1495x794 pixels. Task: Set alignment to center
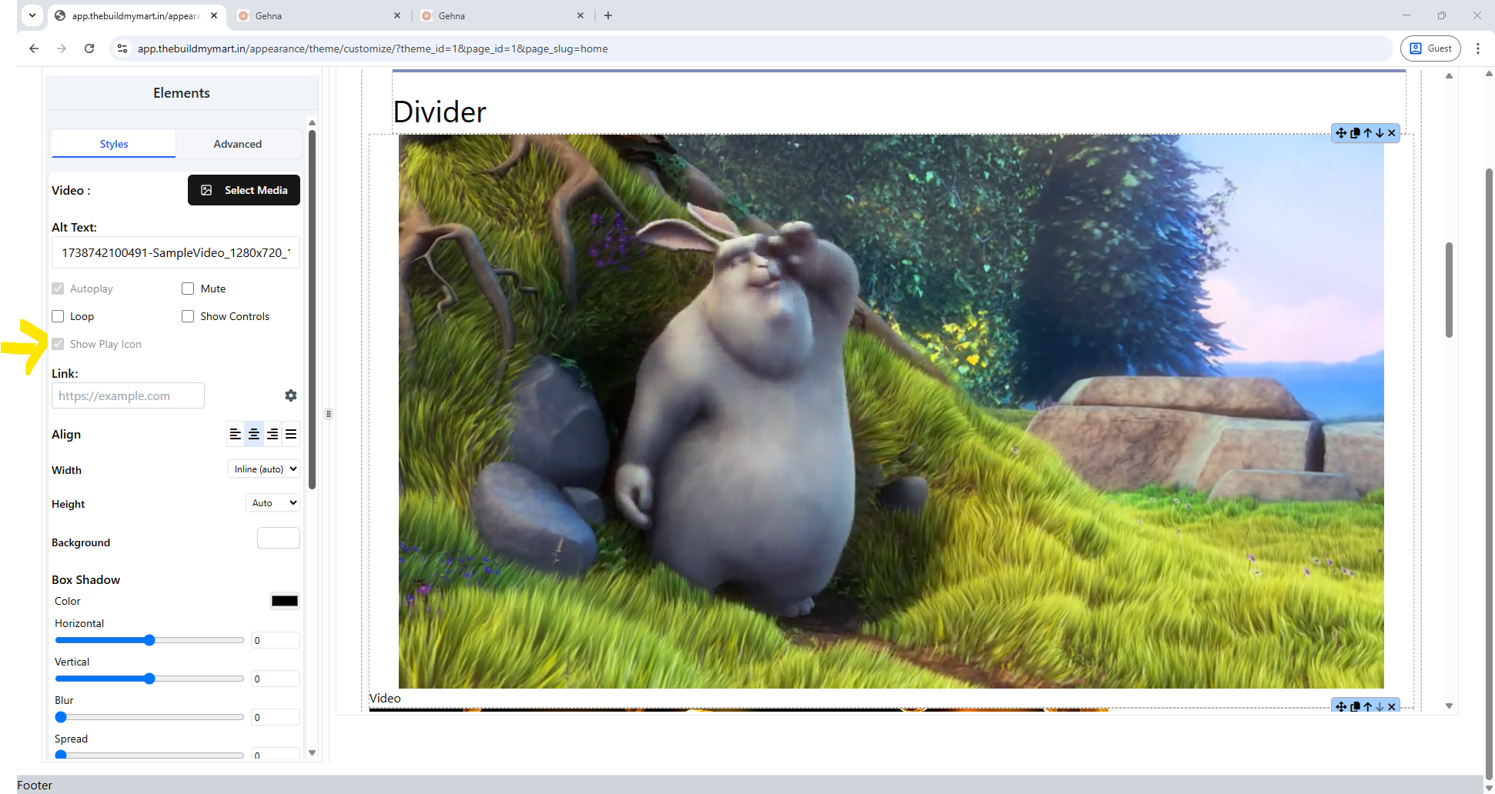coord(254,434)
